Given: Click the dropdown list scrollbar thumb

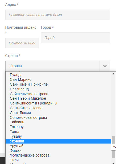Looking at the screenshot, I should click(113, 147).
